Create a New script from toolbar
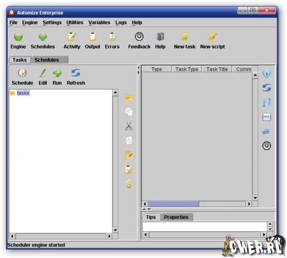This screenshot has height=258, width=287. (212, 36)
